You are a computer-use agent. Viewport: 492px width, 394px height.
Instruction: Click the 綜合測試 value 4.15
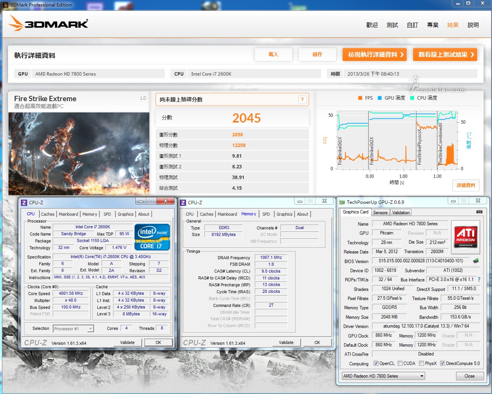237,188
